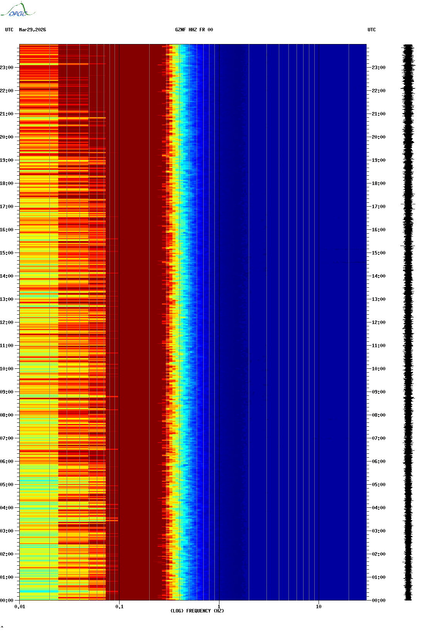Click '07:00' on the right time axis

coord(379,438)
